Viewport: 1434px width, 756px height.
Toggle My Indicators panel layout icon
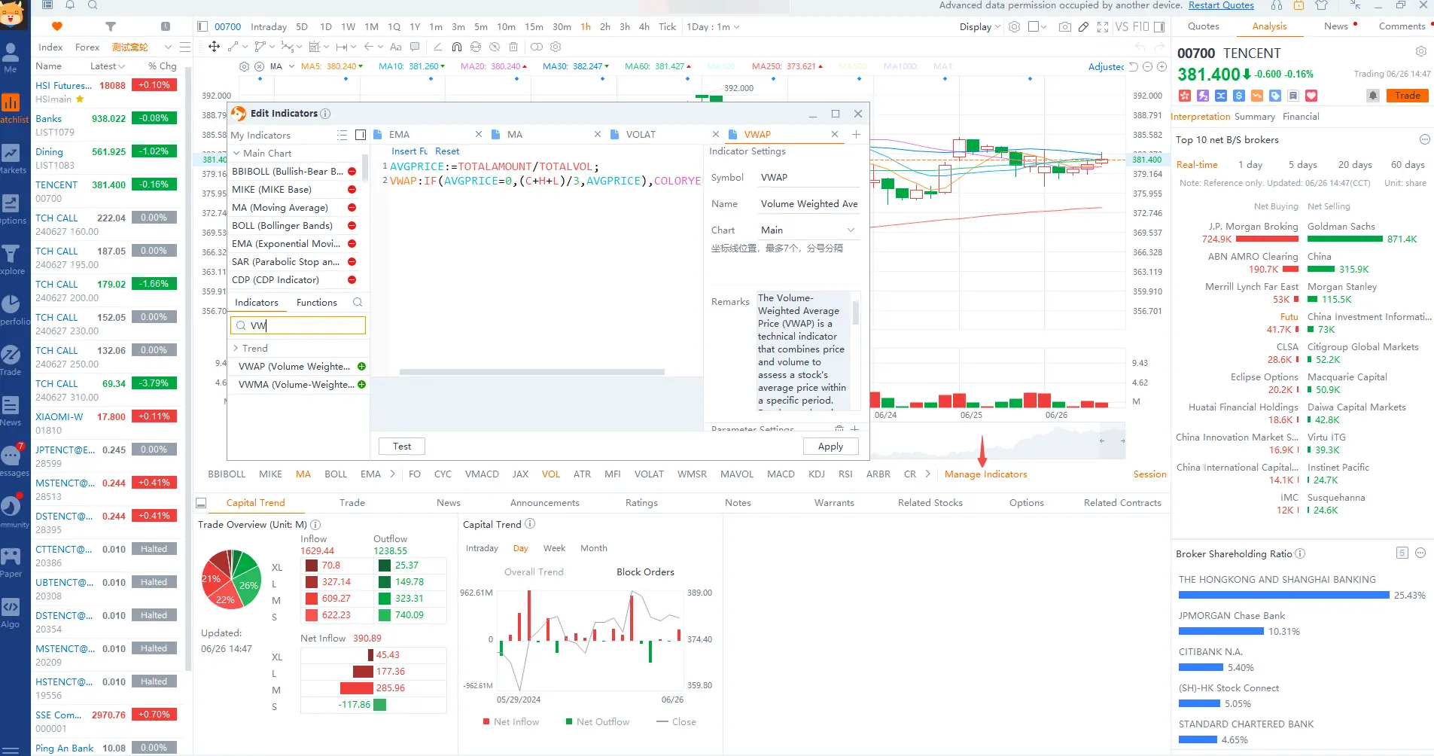pos(361,136)
